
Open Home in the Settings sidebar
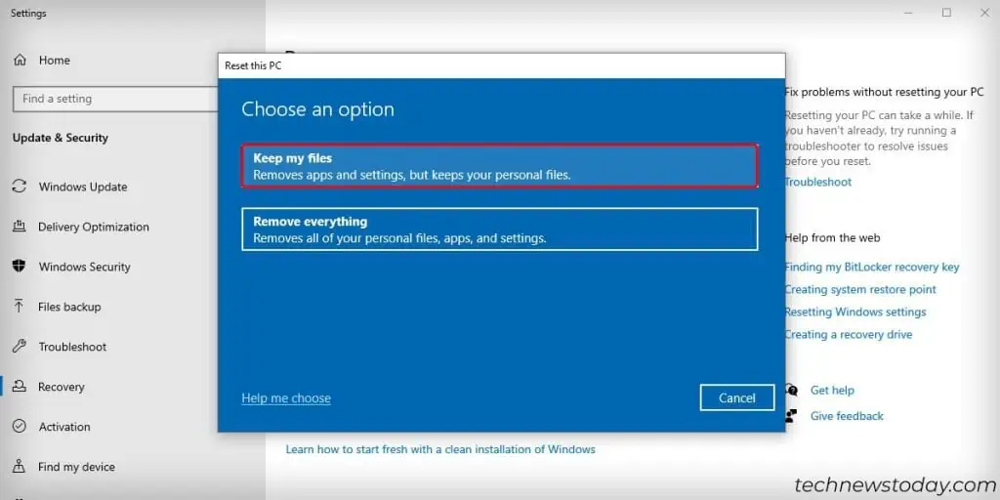click(55, 60)
